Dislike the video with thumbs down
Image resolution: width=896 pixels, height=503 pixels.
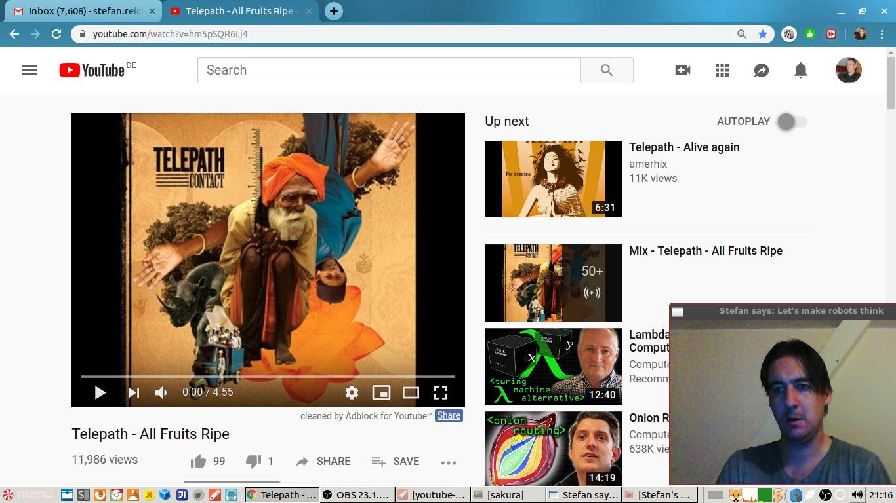[253, 462]
